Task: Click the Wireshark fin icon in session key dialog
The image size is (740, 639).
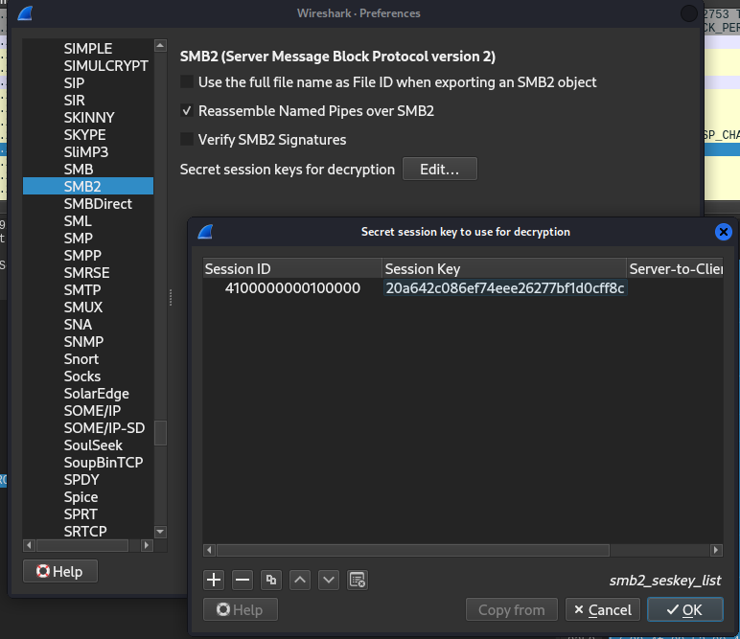Action: pyautogui.click(x=205, y=232)
